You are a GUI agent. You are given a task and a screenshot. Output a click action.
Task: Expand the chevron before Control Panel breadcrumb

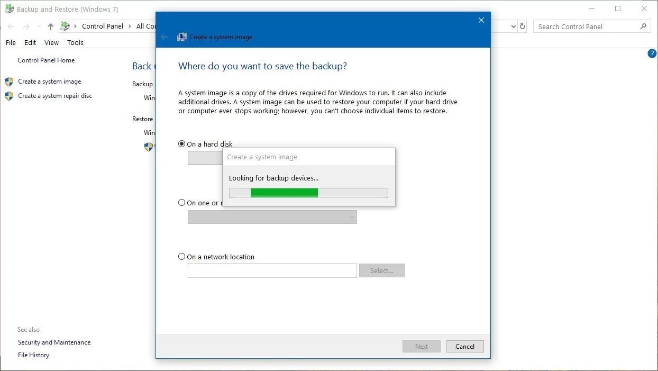point(75,26)
